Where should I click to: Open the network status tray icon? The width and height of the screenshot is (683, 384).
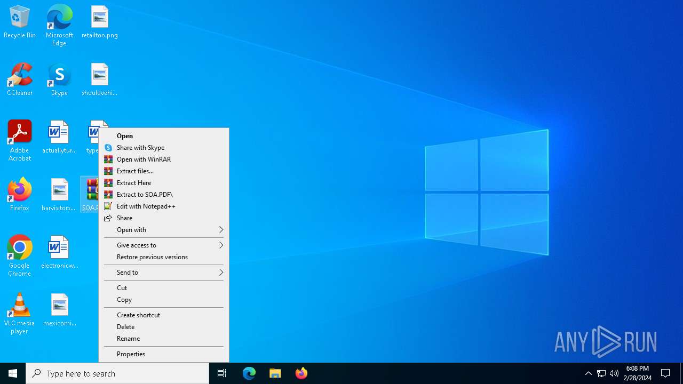point(601,373)
